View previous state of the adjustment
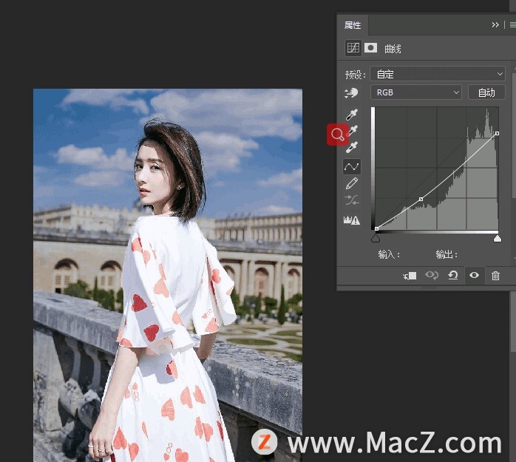516x462 pixels. coord(432,275)
